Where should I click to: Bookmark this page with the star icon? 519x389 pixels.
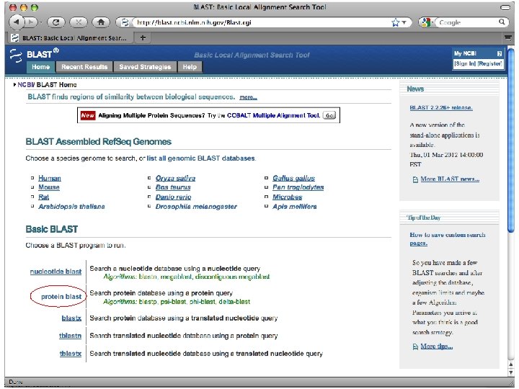tap(395, 22)
